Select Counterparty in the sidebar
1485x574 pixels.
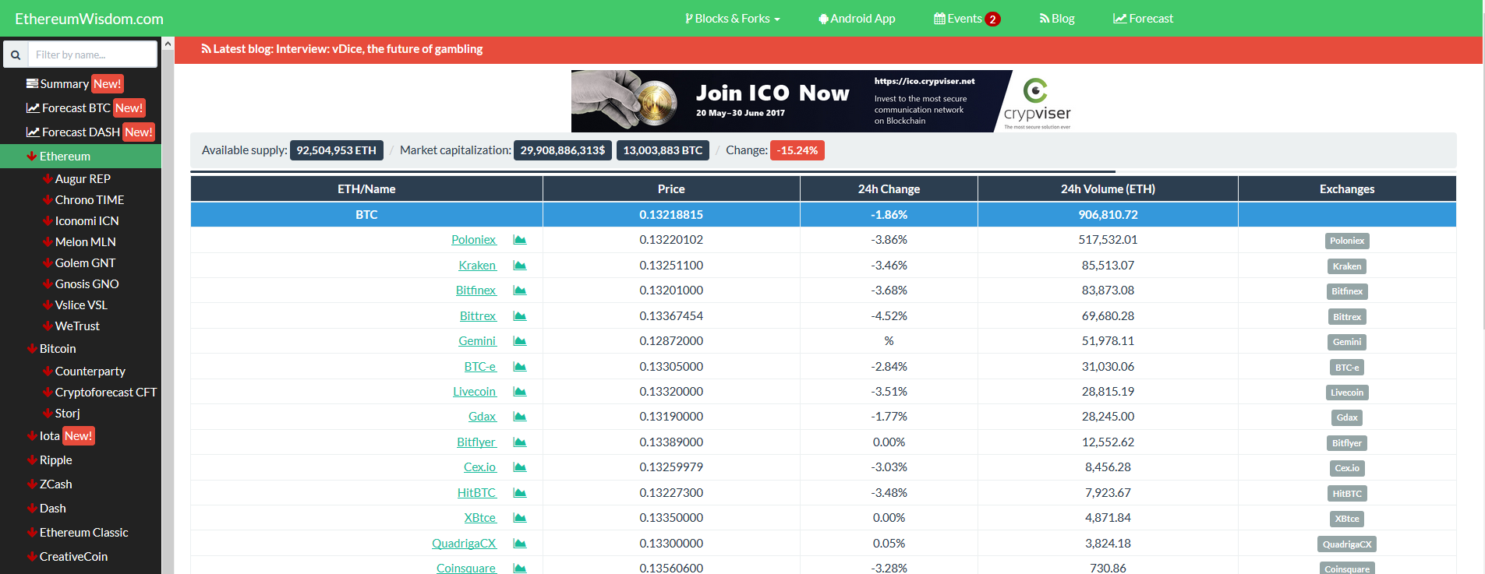pos(90,371)
